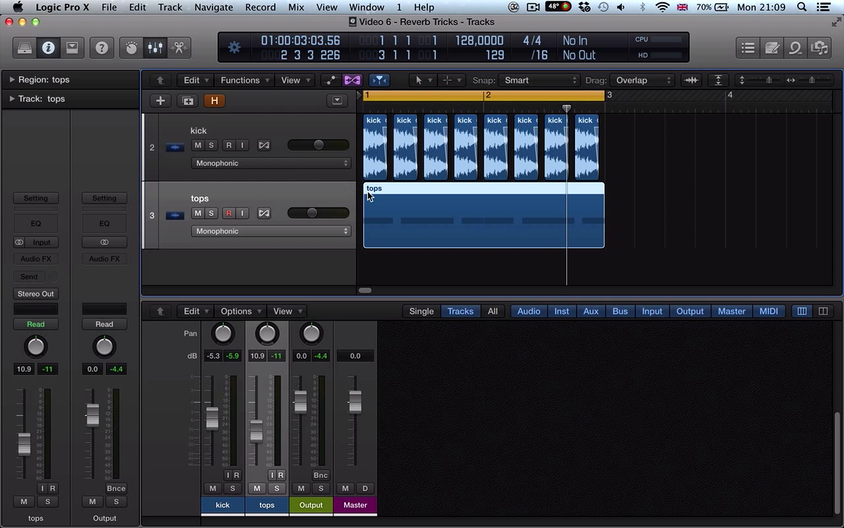Switch mixer view to All

[x=492, y=311]
